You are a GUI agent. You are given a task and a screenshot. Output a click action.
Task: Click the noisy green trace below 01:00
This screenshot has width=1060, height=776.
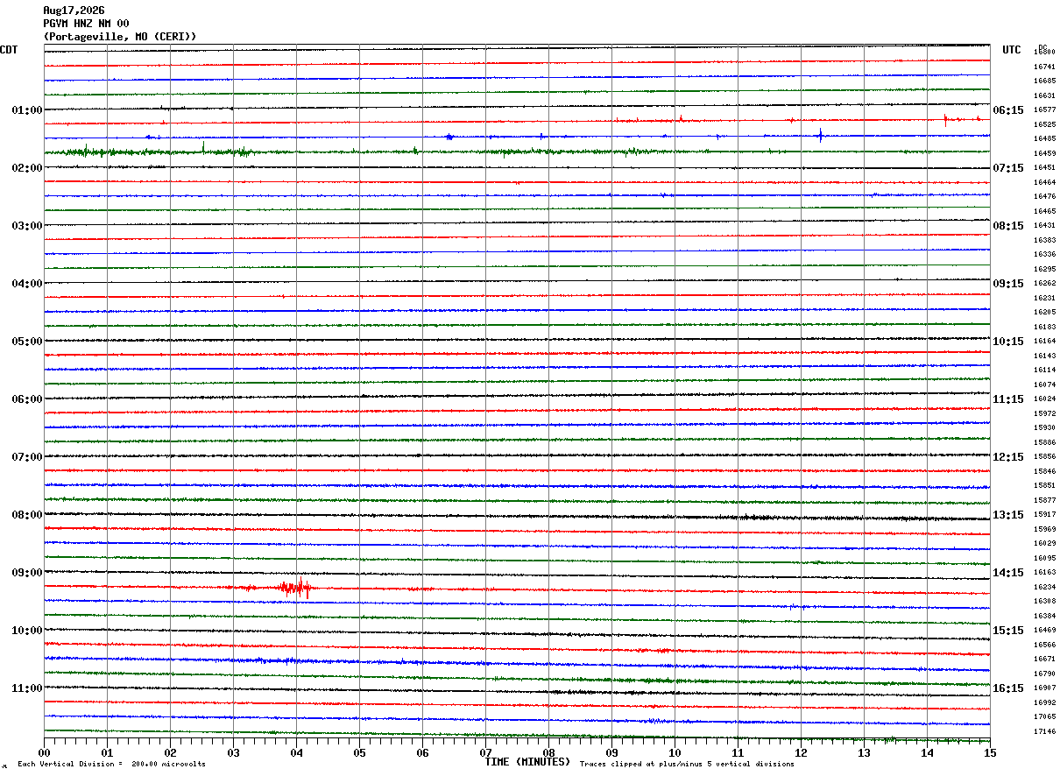click(517, 152)
